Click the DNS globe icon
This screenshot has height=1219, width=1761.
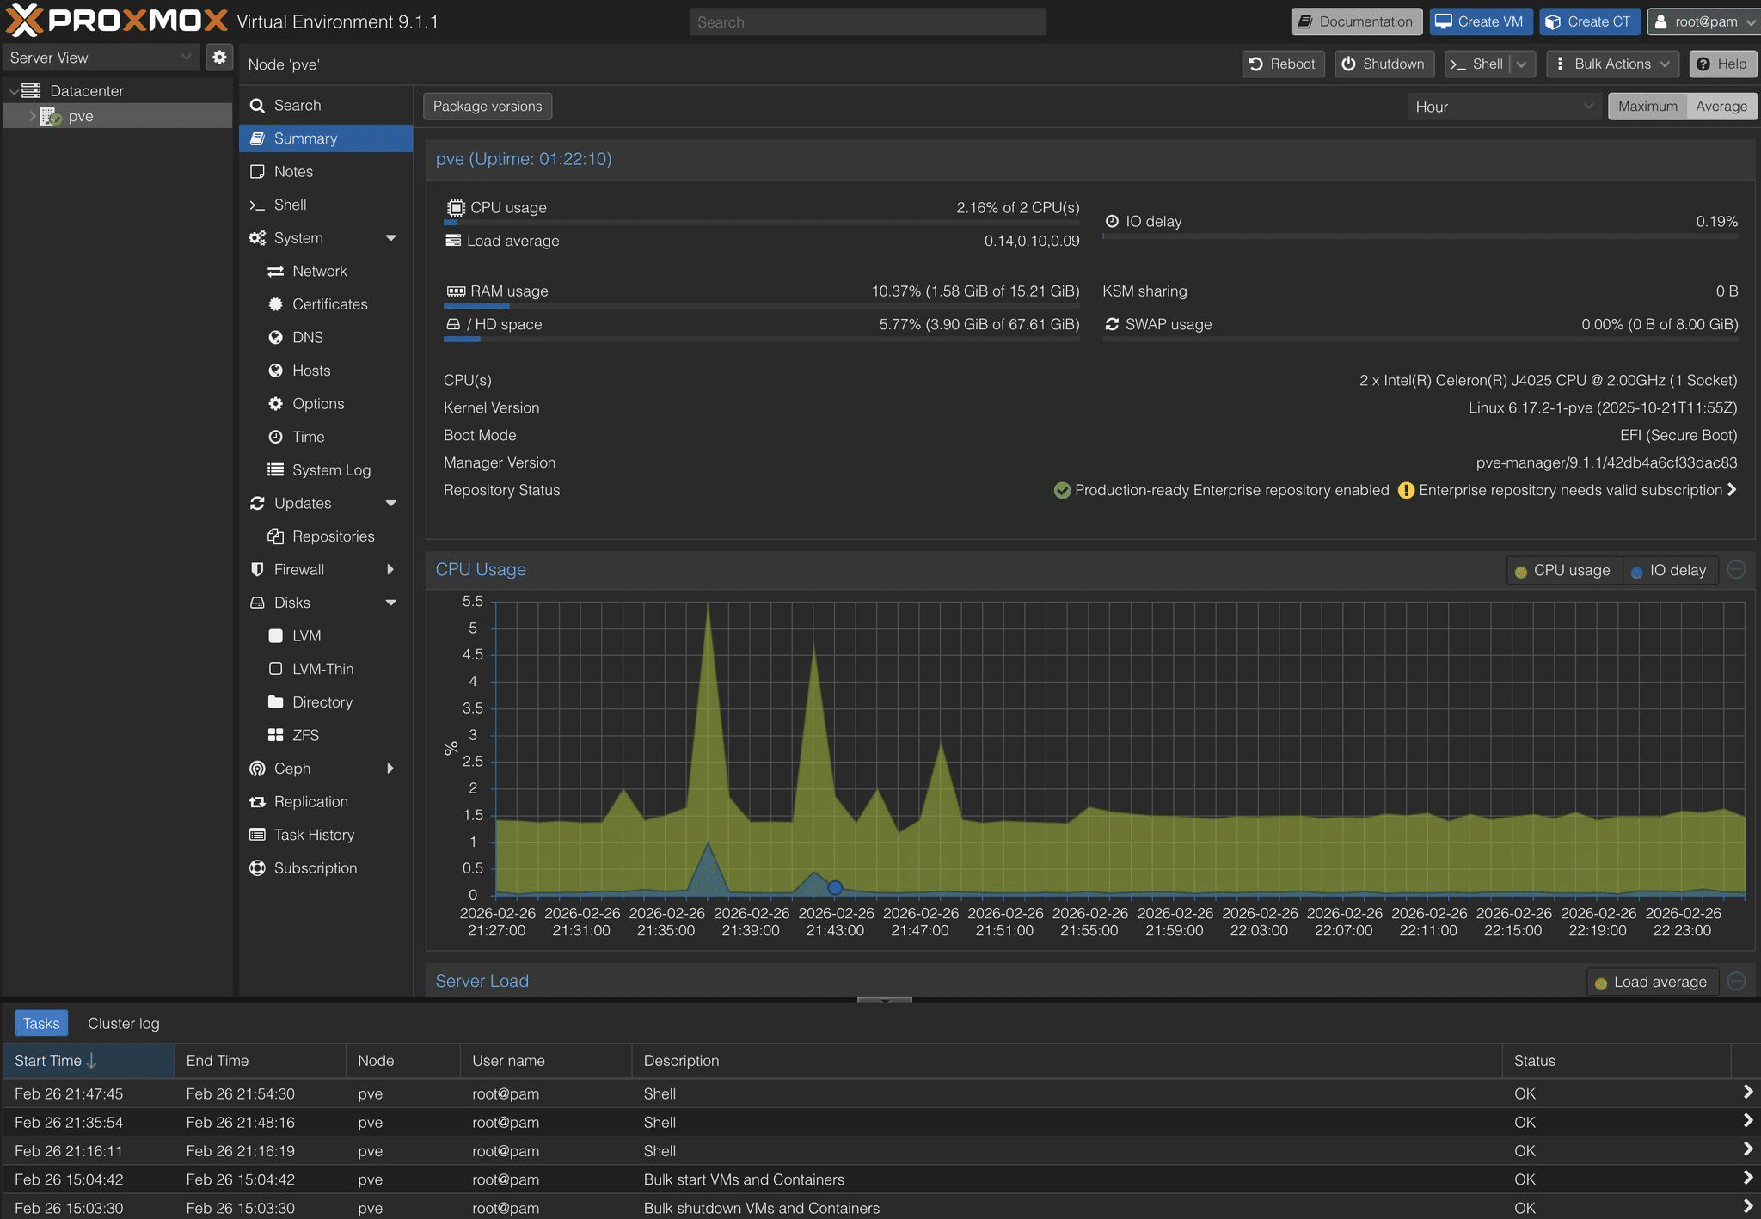[275, 337]
